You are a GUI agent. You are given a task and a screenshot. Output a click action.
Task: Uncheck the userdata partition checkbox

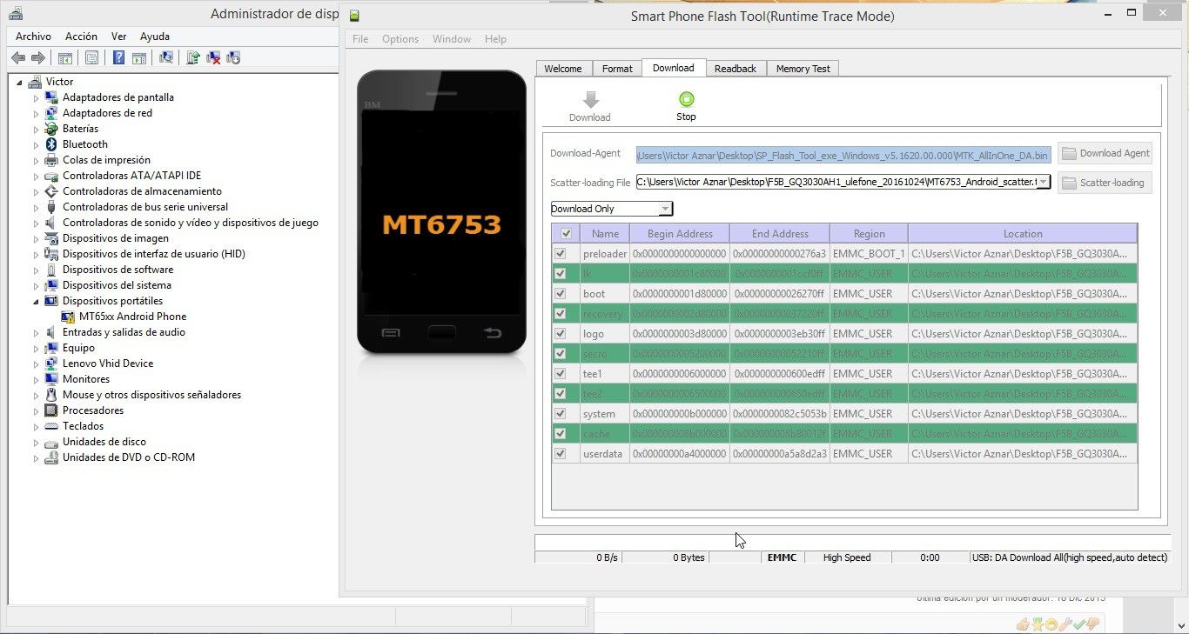point(561,454)
